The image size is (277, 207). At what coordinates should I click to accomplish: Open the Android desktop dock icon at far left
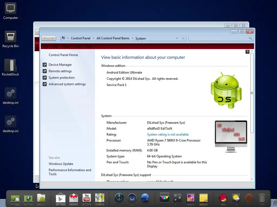pyautogui.click(x=15, y=198)
